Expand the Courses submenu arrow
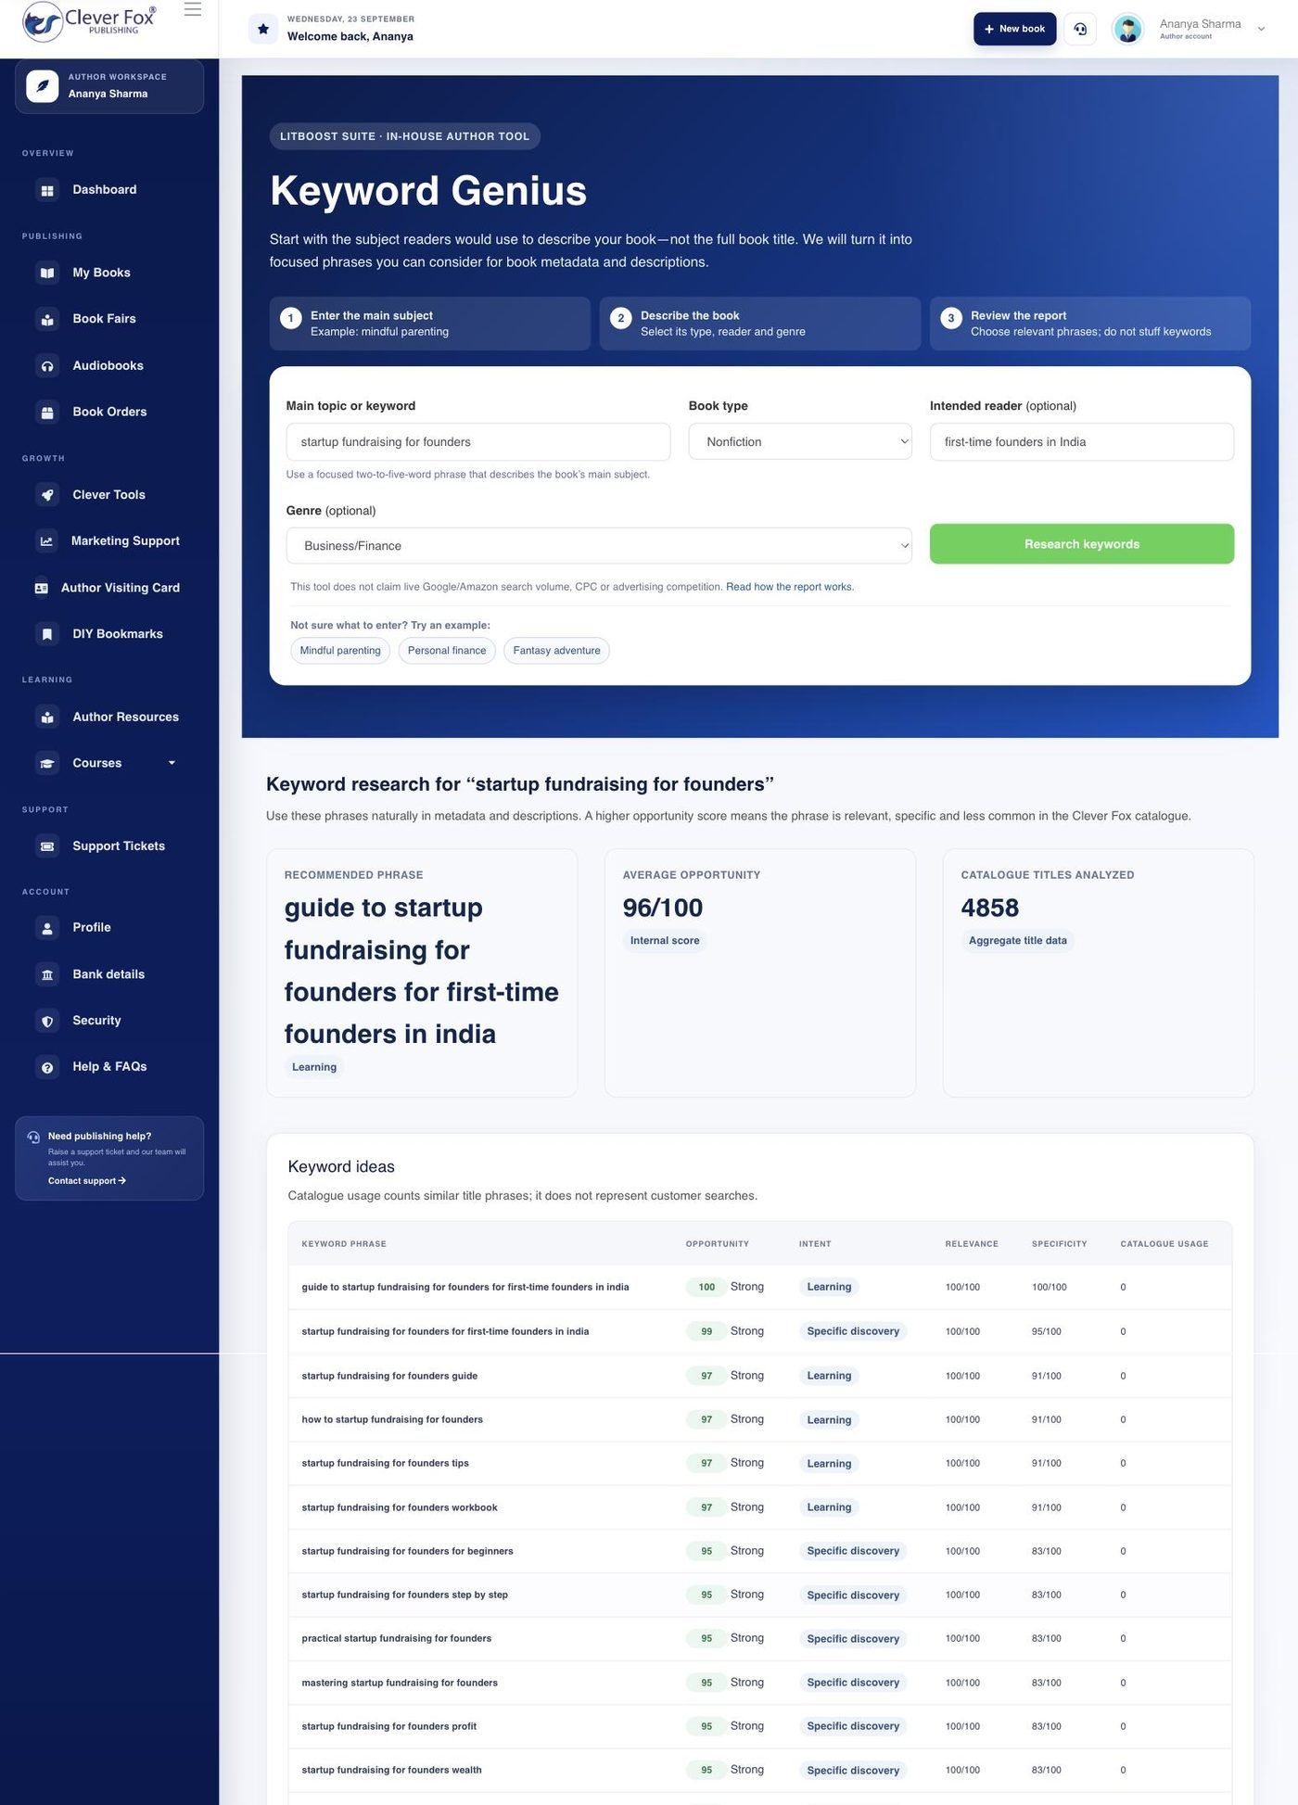1298x1805 pixels. [172, 763]
